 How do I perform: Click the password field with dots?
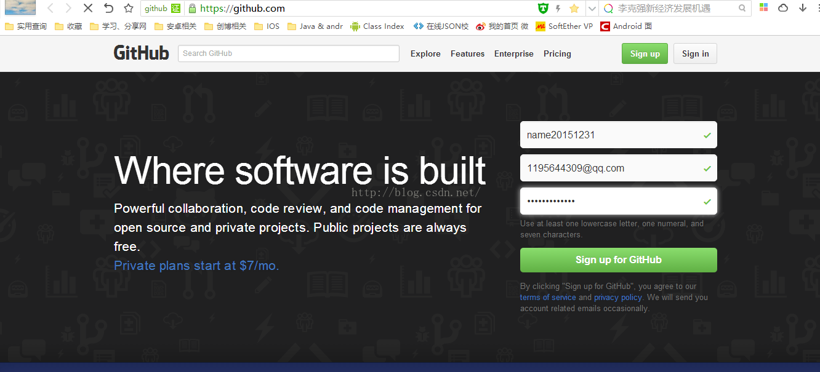[618, 201]
